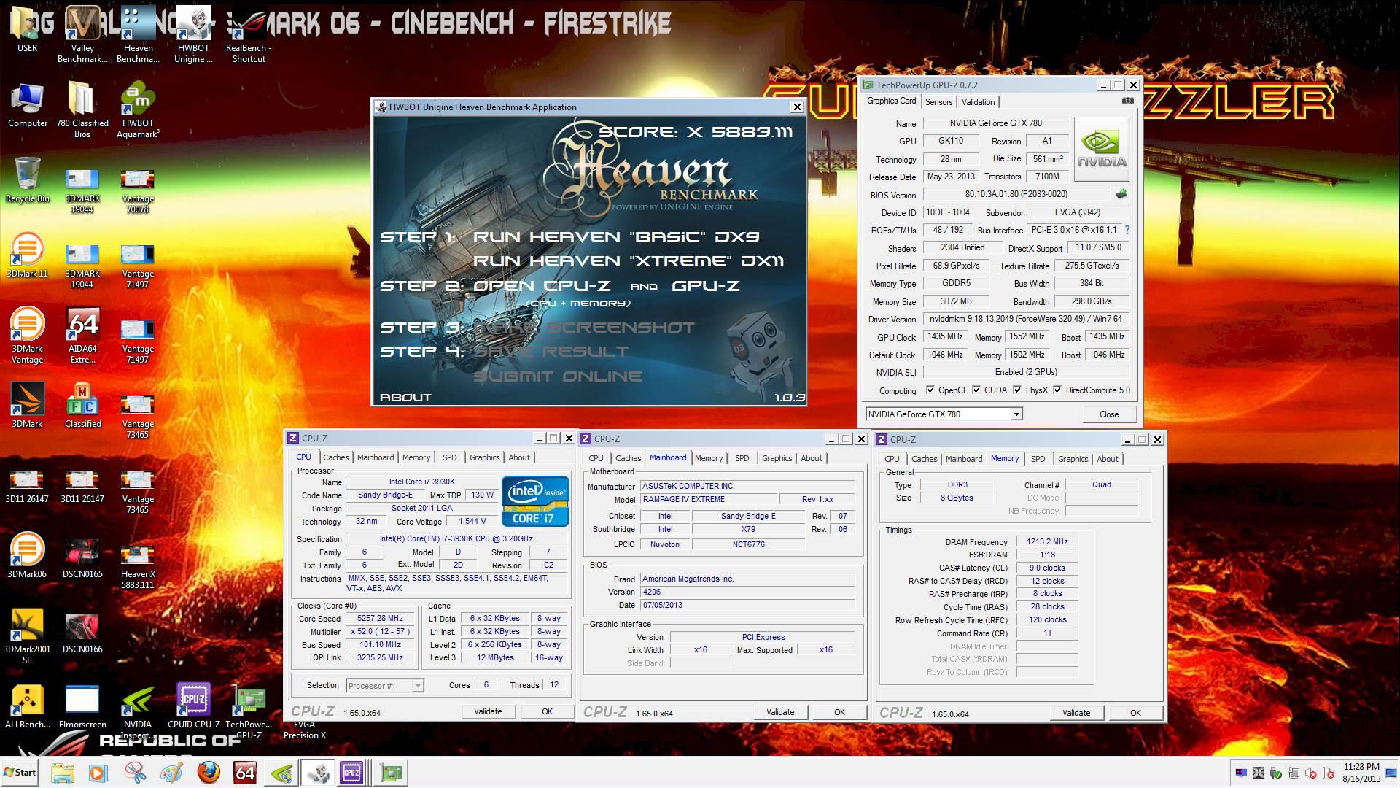Launch the 3DMark06 desktop shortcut

[x=27, y=555]
